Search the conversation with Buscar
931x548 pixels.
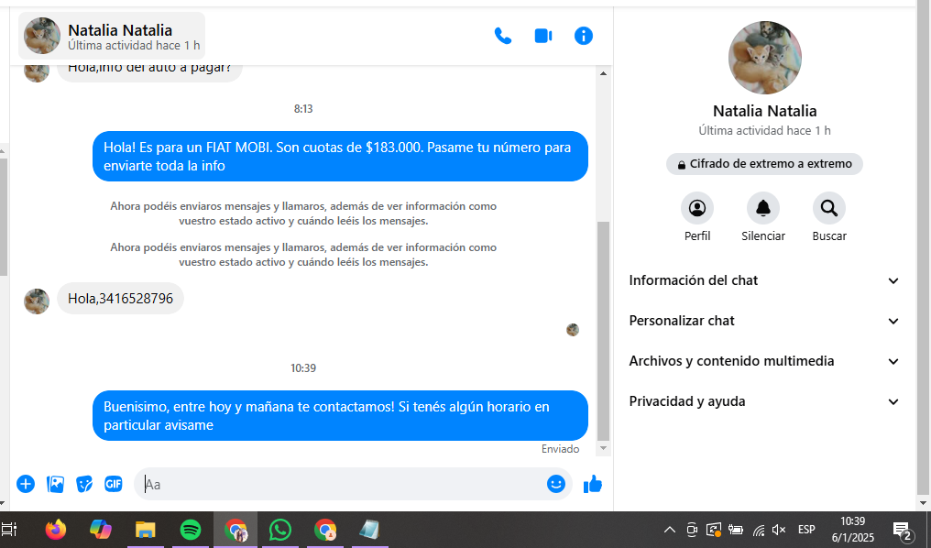click(829, 208)
